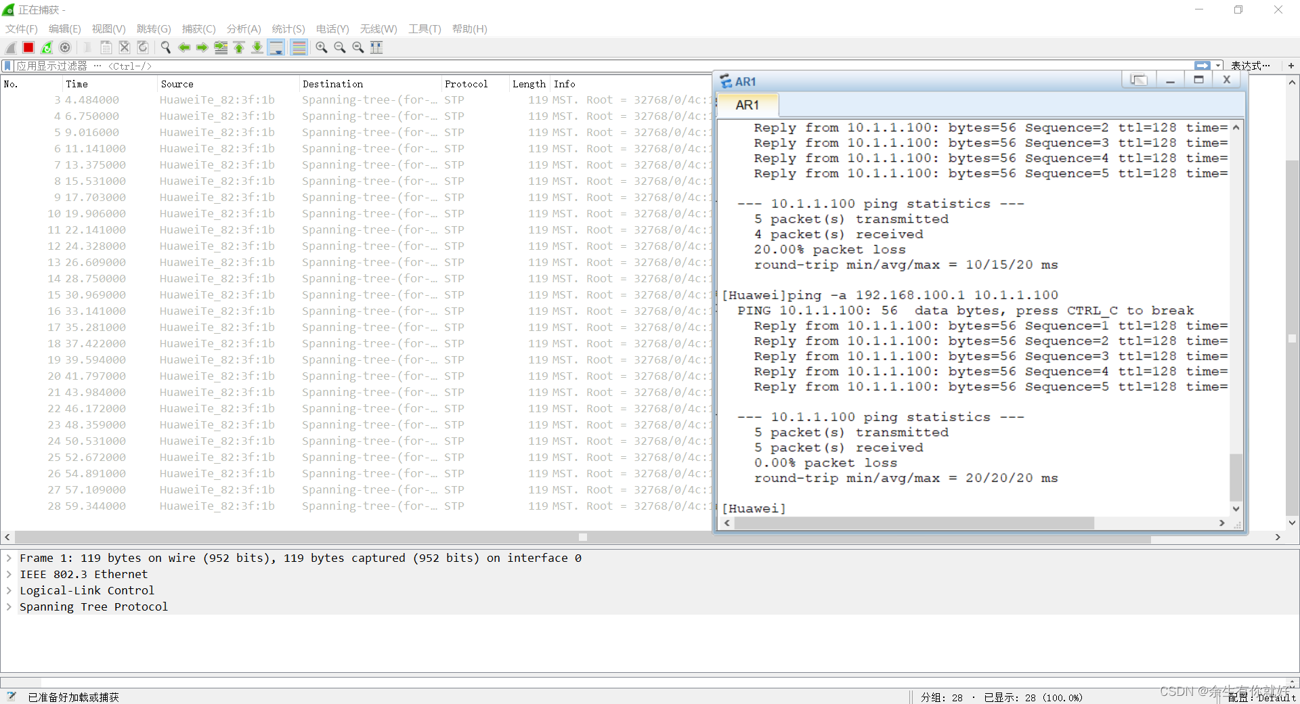Click the start capture shark fin icon
Viewport: 1300px width, 704px height.
[x=11, y=47]
